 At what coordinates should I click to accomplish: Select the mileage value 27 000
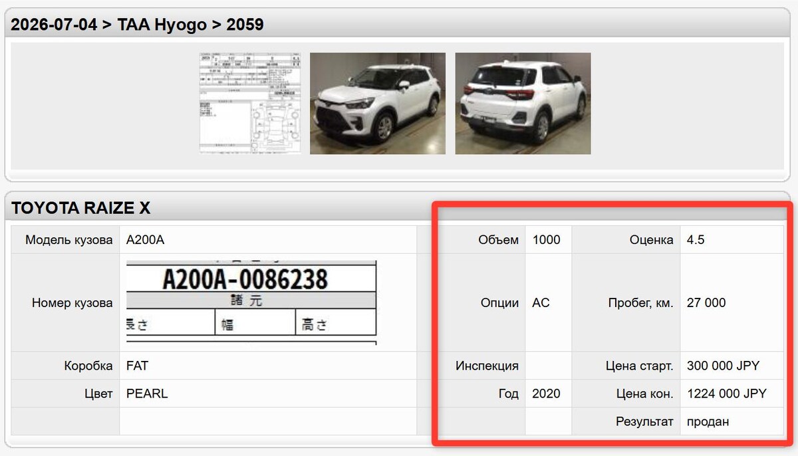[706, 303]
